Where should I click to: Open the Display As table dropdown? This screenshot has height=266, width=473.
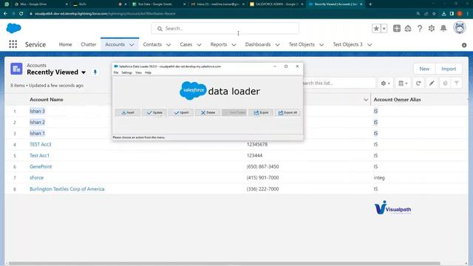403,83
